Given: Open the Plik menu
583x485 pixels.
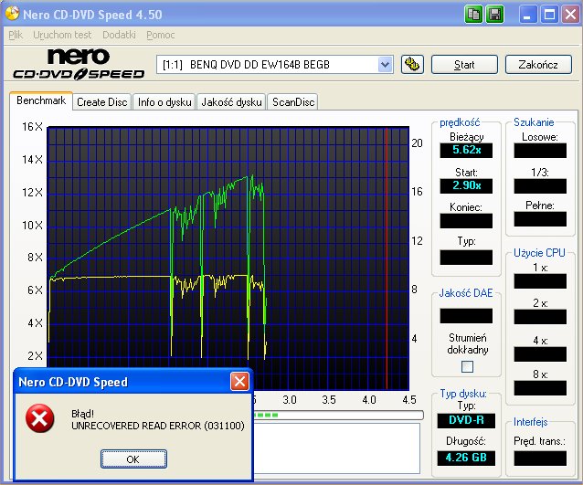Looking at the screenshot, I should (x=16, y=35).
